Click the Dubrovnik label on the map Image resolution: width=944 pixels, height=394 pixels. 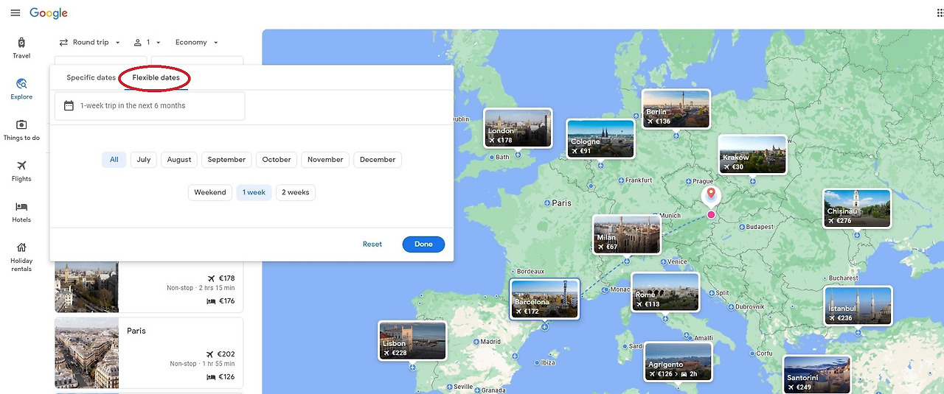(x=750, y=306)
